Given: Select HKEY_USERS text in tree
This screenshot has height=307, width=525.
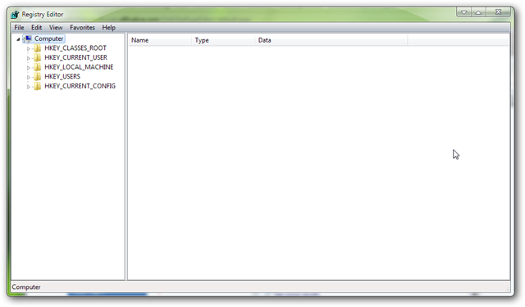Looking at the screenshot, I should click(x=62, y=77).
